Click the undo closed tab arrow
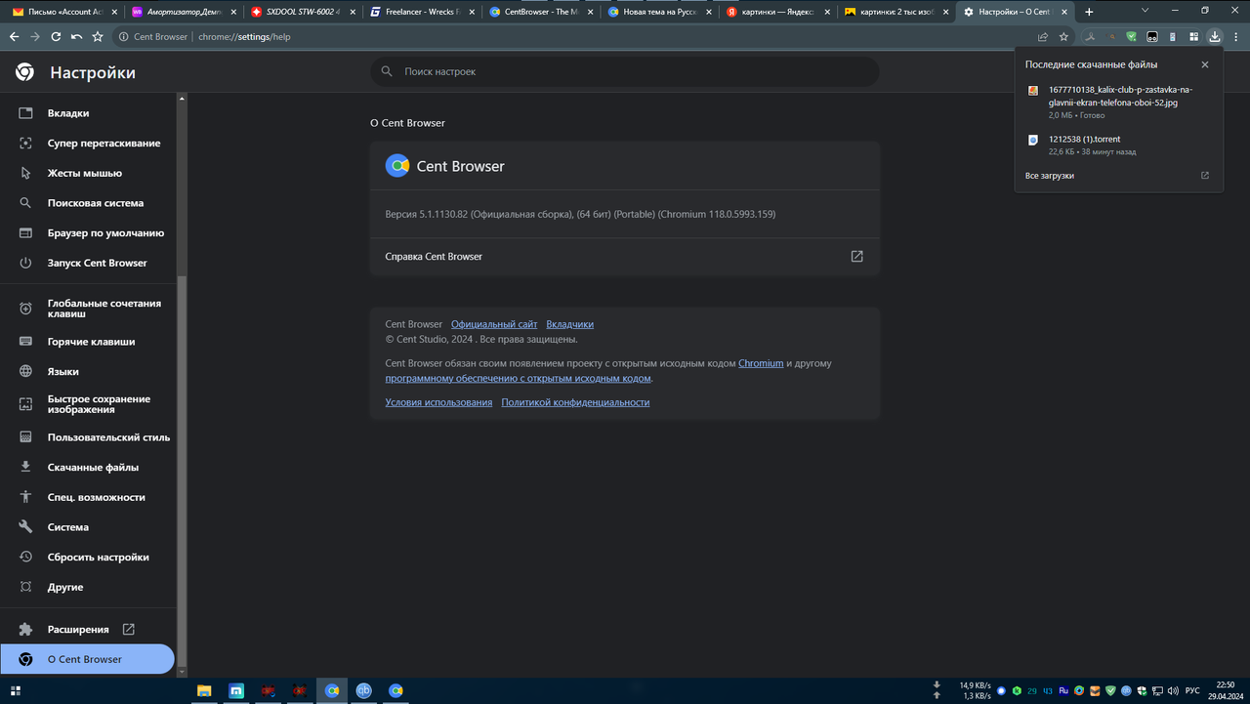This screenshot has height=704, width=1250. pos(76,36)
